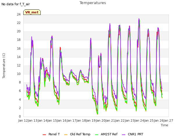Click the Jan 25 x-axis tick label
The height and width of the screenshot is (140, 186).
pyautogui.click(x=149, y=120)
